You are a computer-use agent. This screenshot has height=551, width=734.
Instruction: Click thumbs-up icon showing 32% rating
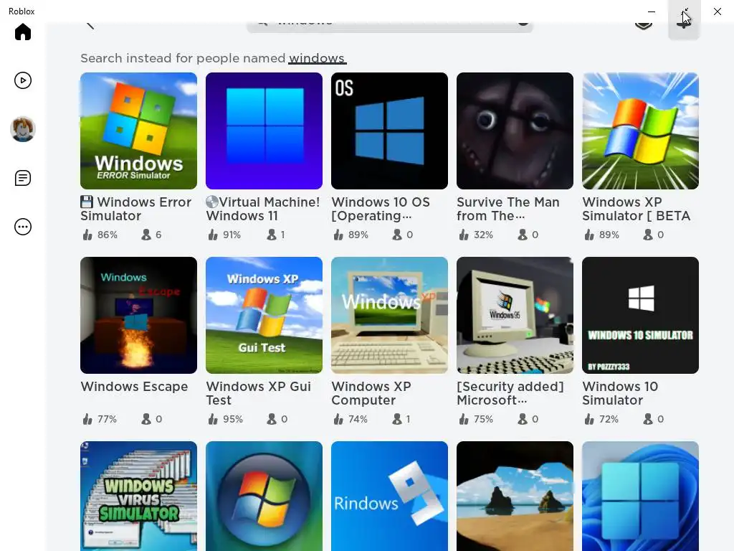point(464,235)
